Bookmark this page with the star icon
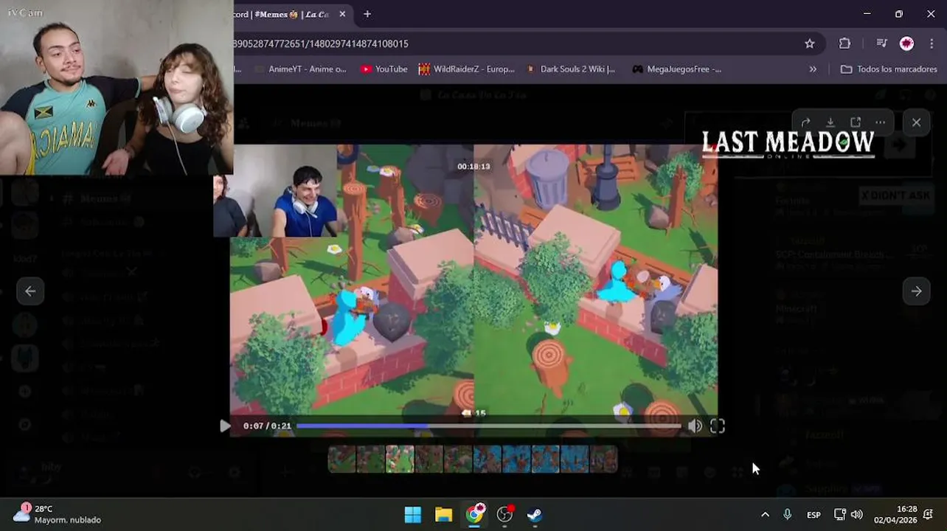 click(810, 44)
